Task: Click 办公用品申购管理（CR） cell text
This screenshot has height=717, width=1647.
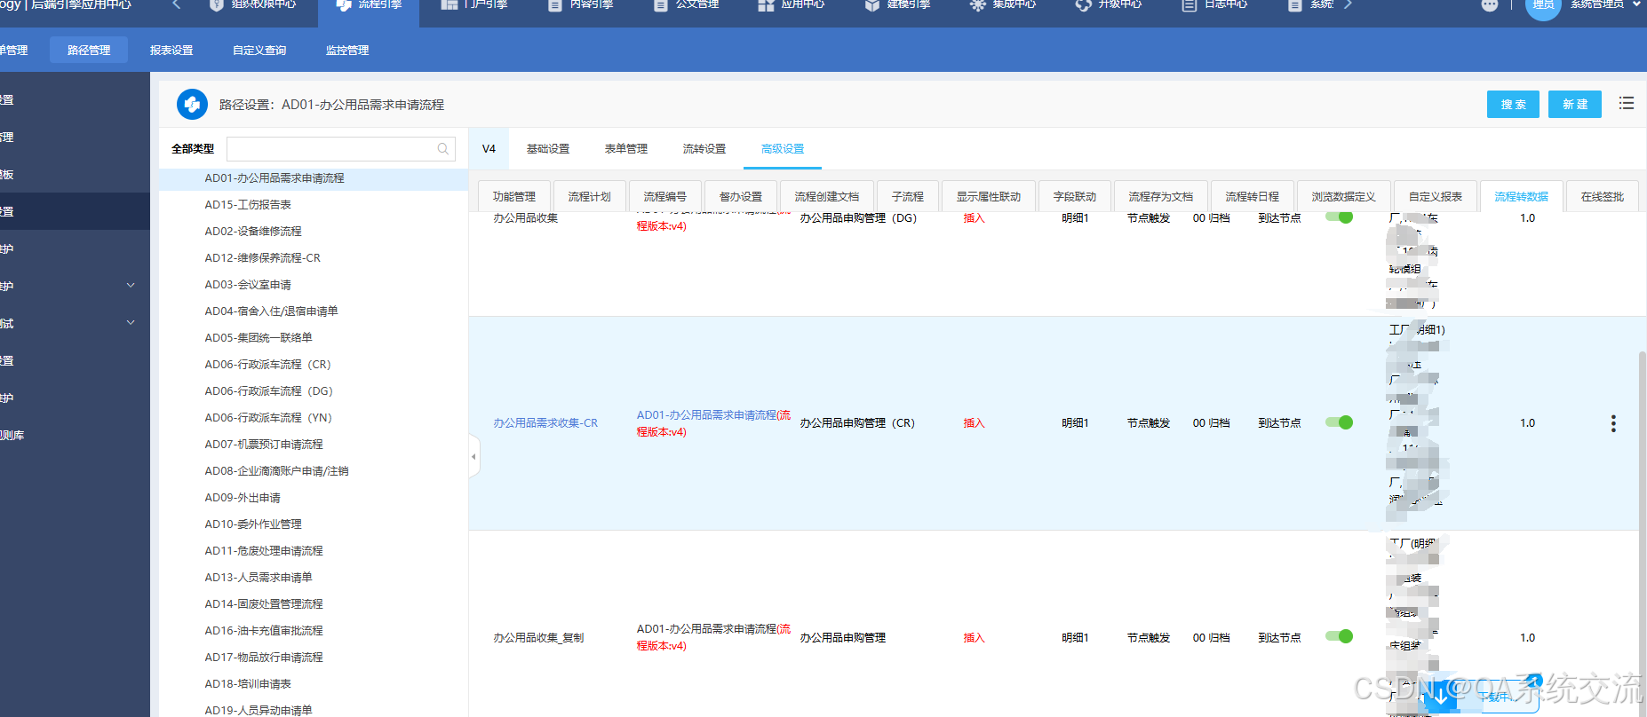Action: pyautogui.click(x=857, y=423)
